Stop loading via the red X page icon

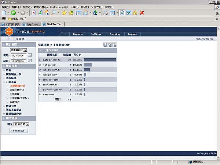34,13
